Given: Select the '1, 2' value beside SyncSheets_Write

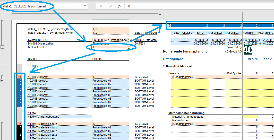Looking at the screenshot, I should (110, 33).
